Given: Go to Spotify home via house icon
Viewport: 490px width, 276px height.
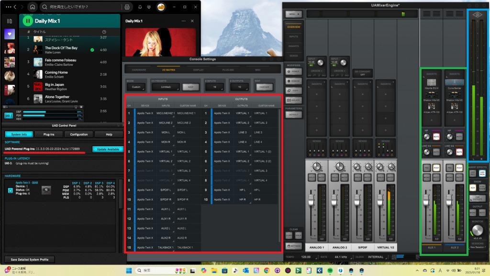Looking at the screenshot, I should [x=32, y=7].
